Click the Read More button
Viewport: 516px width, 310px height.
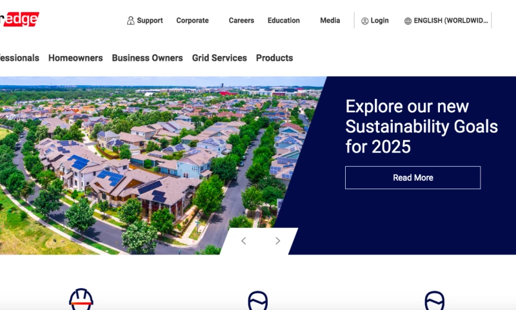[413, 178]
